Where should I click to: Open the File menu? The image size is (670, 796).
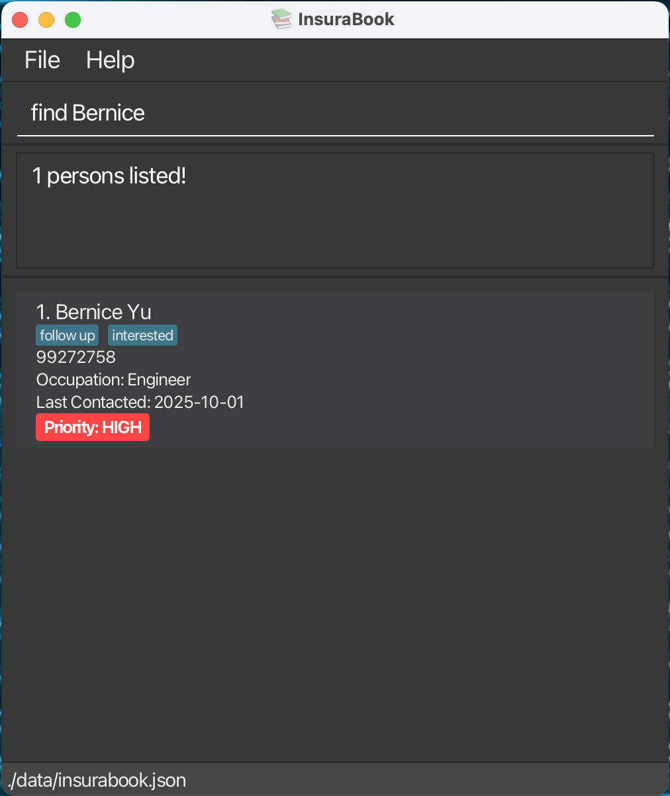(x=42, y=60)
